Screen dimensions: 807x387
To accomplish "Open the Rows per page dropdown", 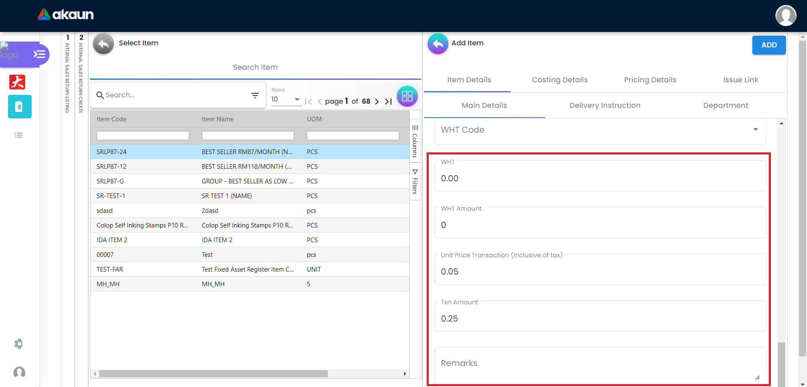I will point(286,99).
